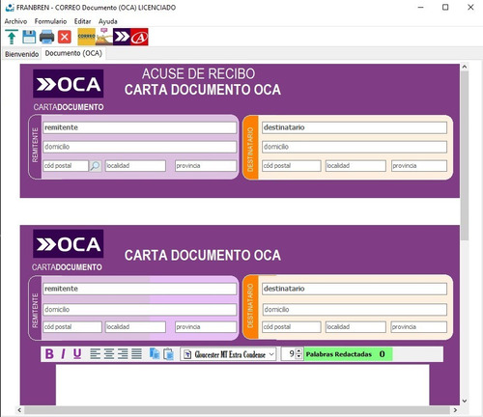
Task: Maximize the FRANBREN window
Action: pyautogui.click(x=445, y=7)
